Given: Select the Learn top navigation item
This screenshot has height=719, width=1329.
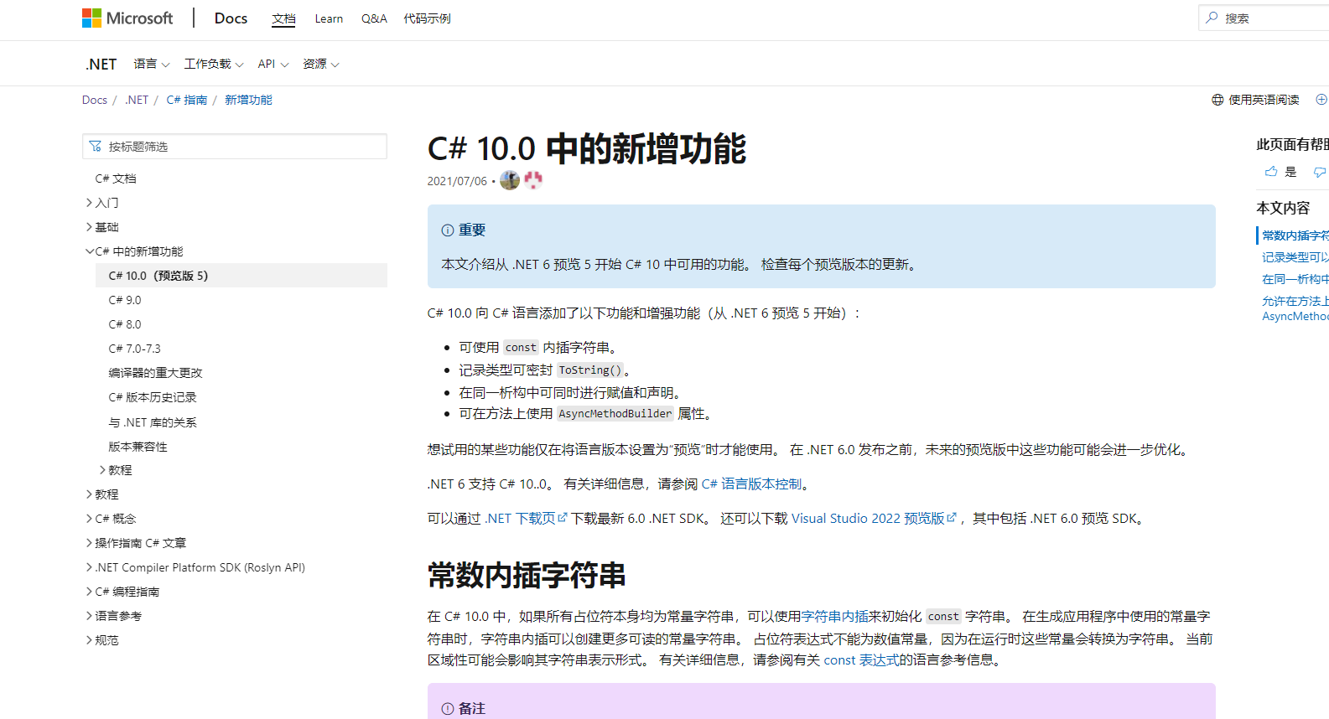Looking at the screenshot, I should pos(329,18).
